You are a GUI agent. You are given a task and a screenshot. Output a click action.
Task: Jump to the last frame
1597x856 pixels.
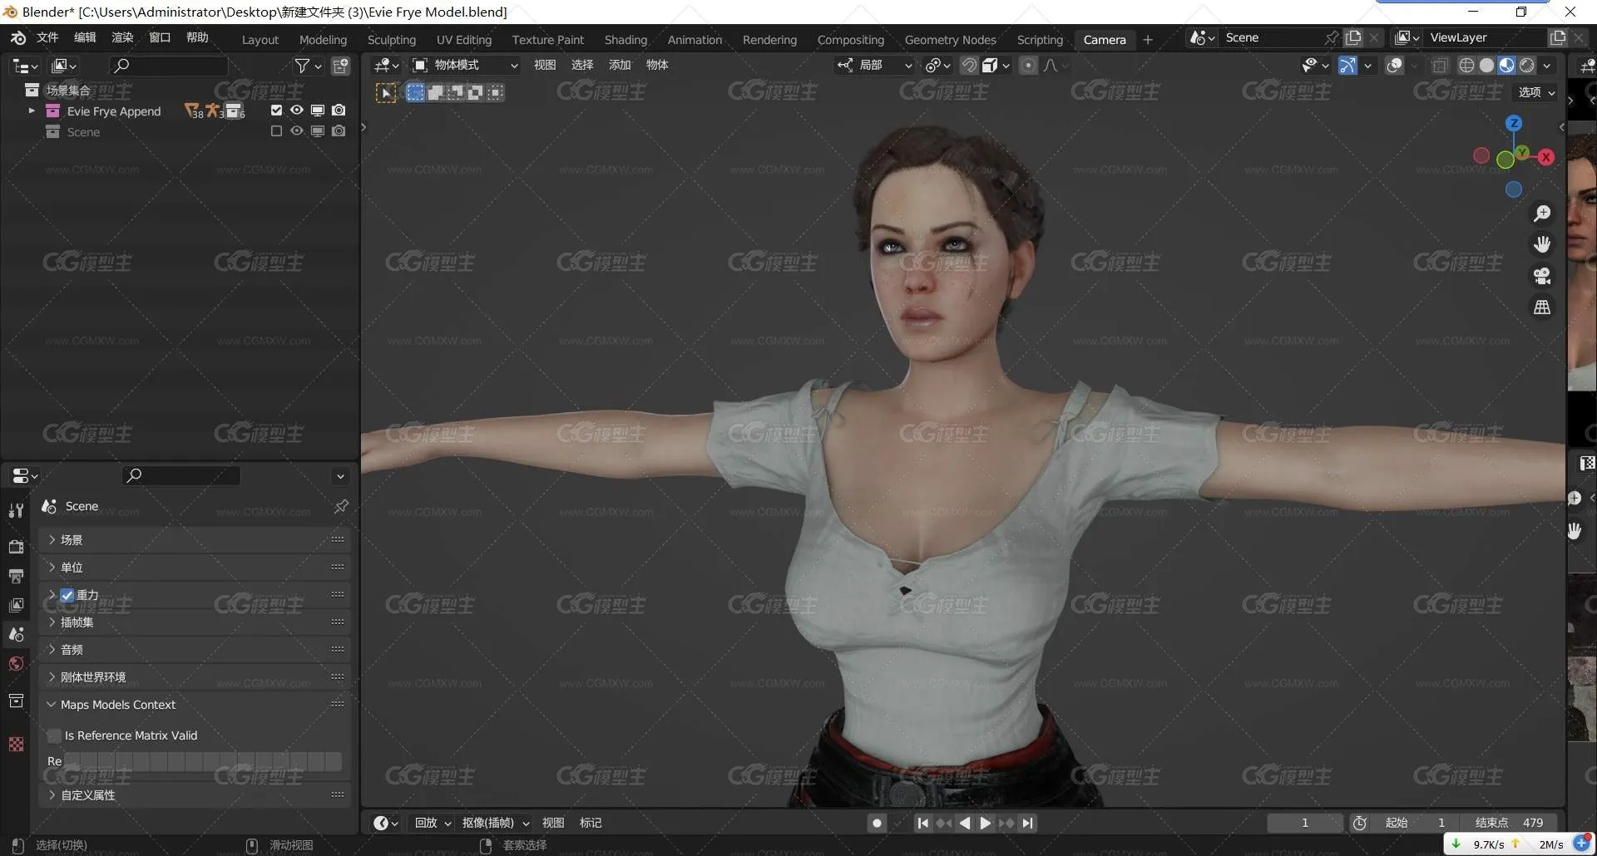pos(1028,823)
